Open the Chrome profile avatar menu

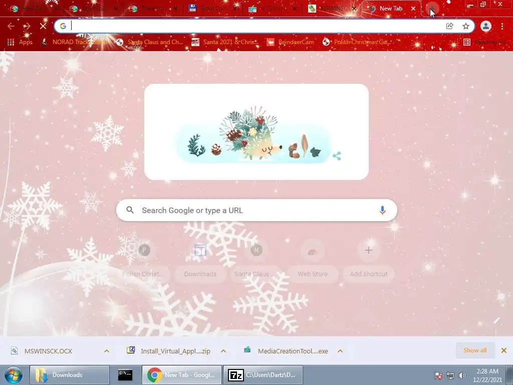486,26
